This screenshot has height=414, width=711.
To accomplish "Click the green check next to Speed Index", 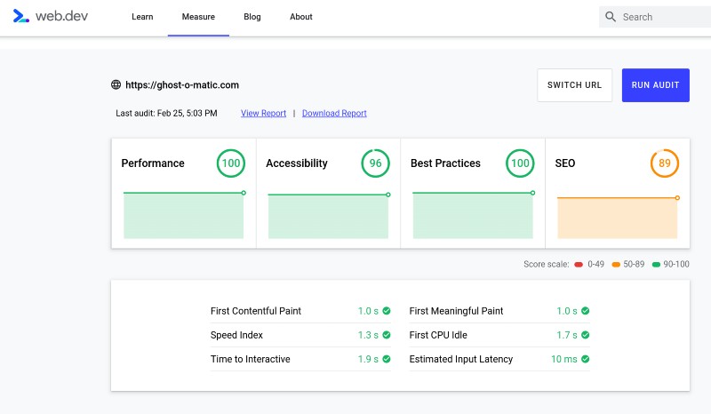I will [387, 335].
